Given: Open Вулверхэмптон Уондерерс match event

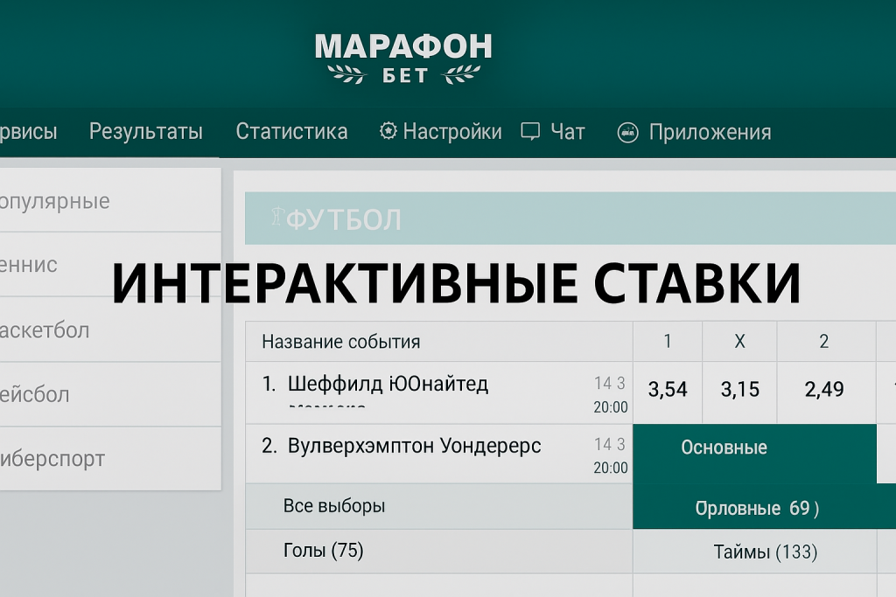Looking at the screenshot, I should click(414, 447).
